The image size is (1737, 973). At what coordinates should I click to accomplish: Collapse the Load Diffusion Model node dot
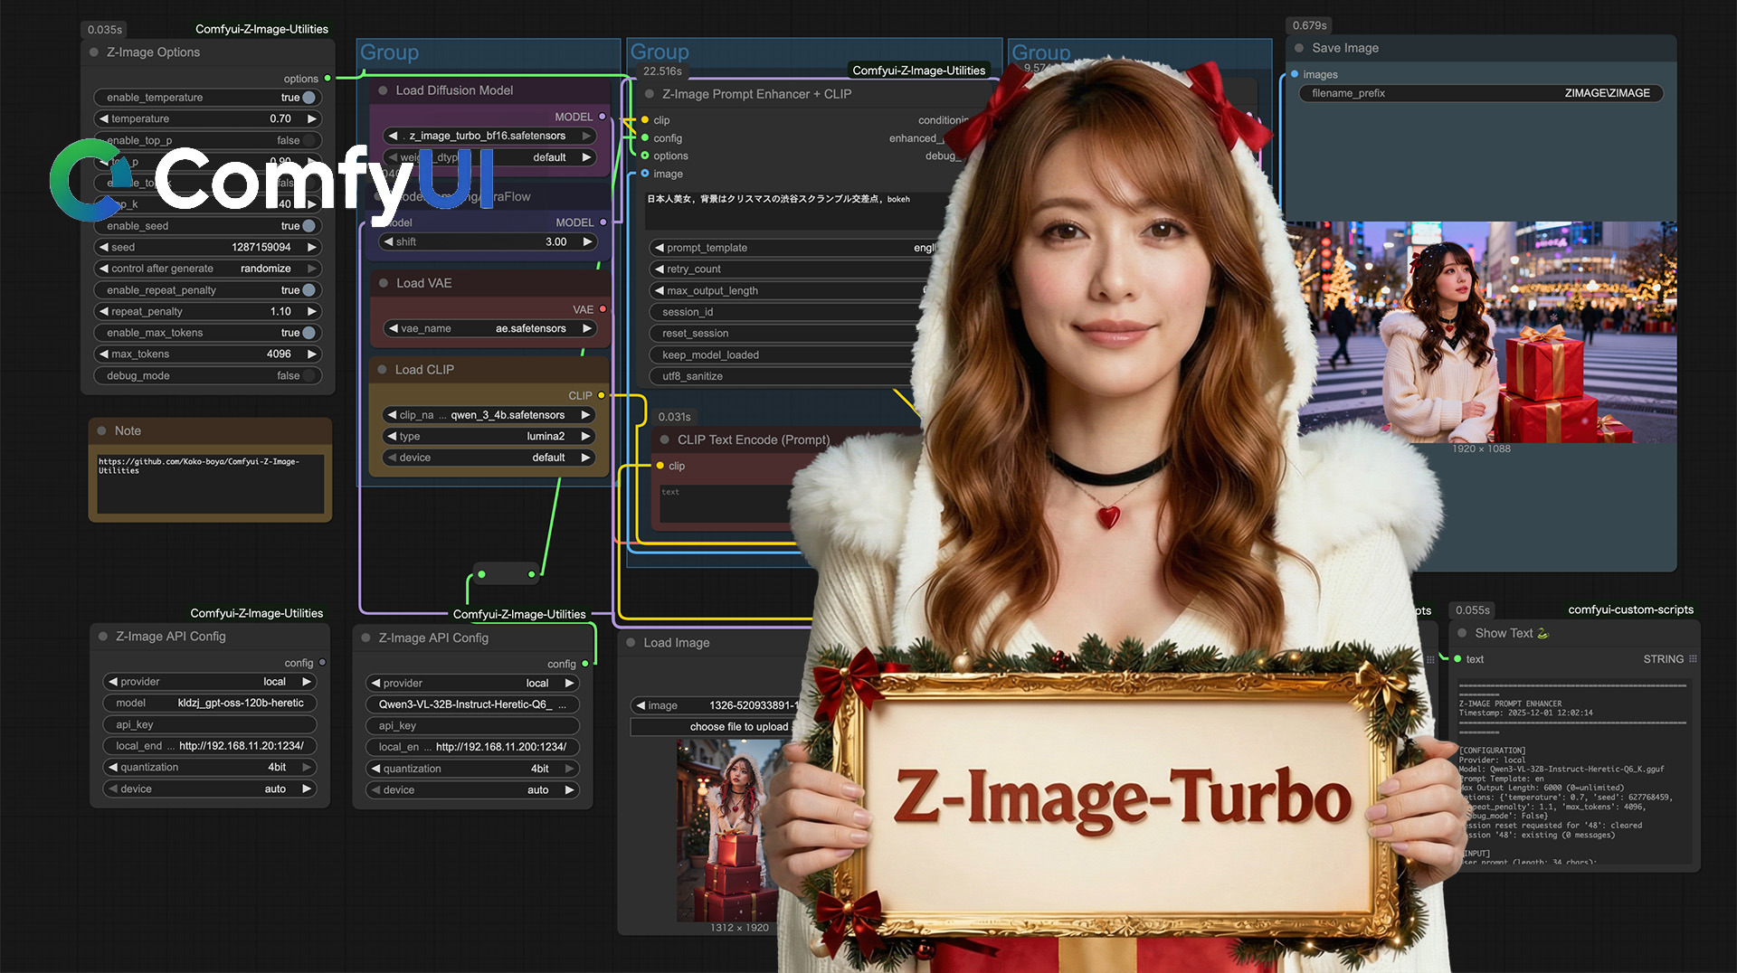pyautogui.click(x=383, y=90)
